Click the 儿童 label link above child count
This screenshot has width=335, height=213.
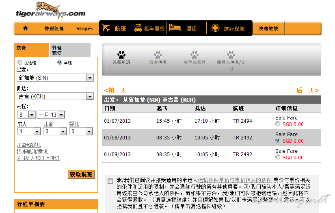tap(48, 124)
